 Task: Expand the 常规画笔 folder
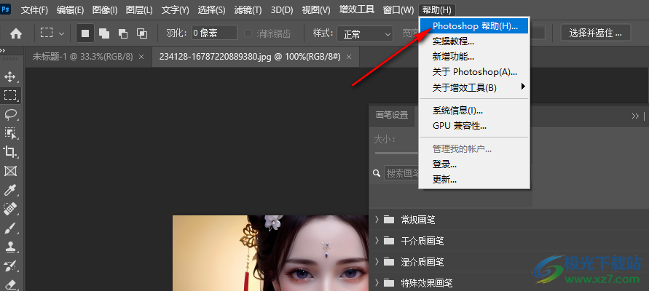pos(377,219)
